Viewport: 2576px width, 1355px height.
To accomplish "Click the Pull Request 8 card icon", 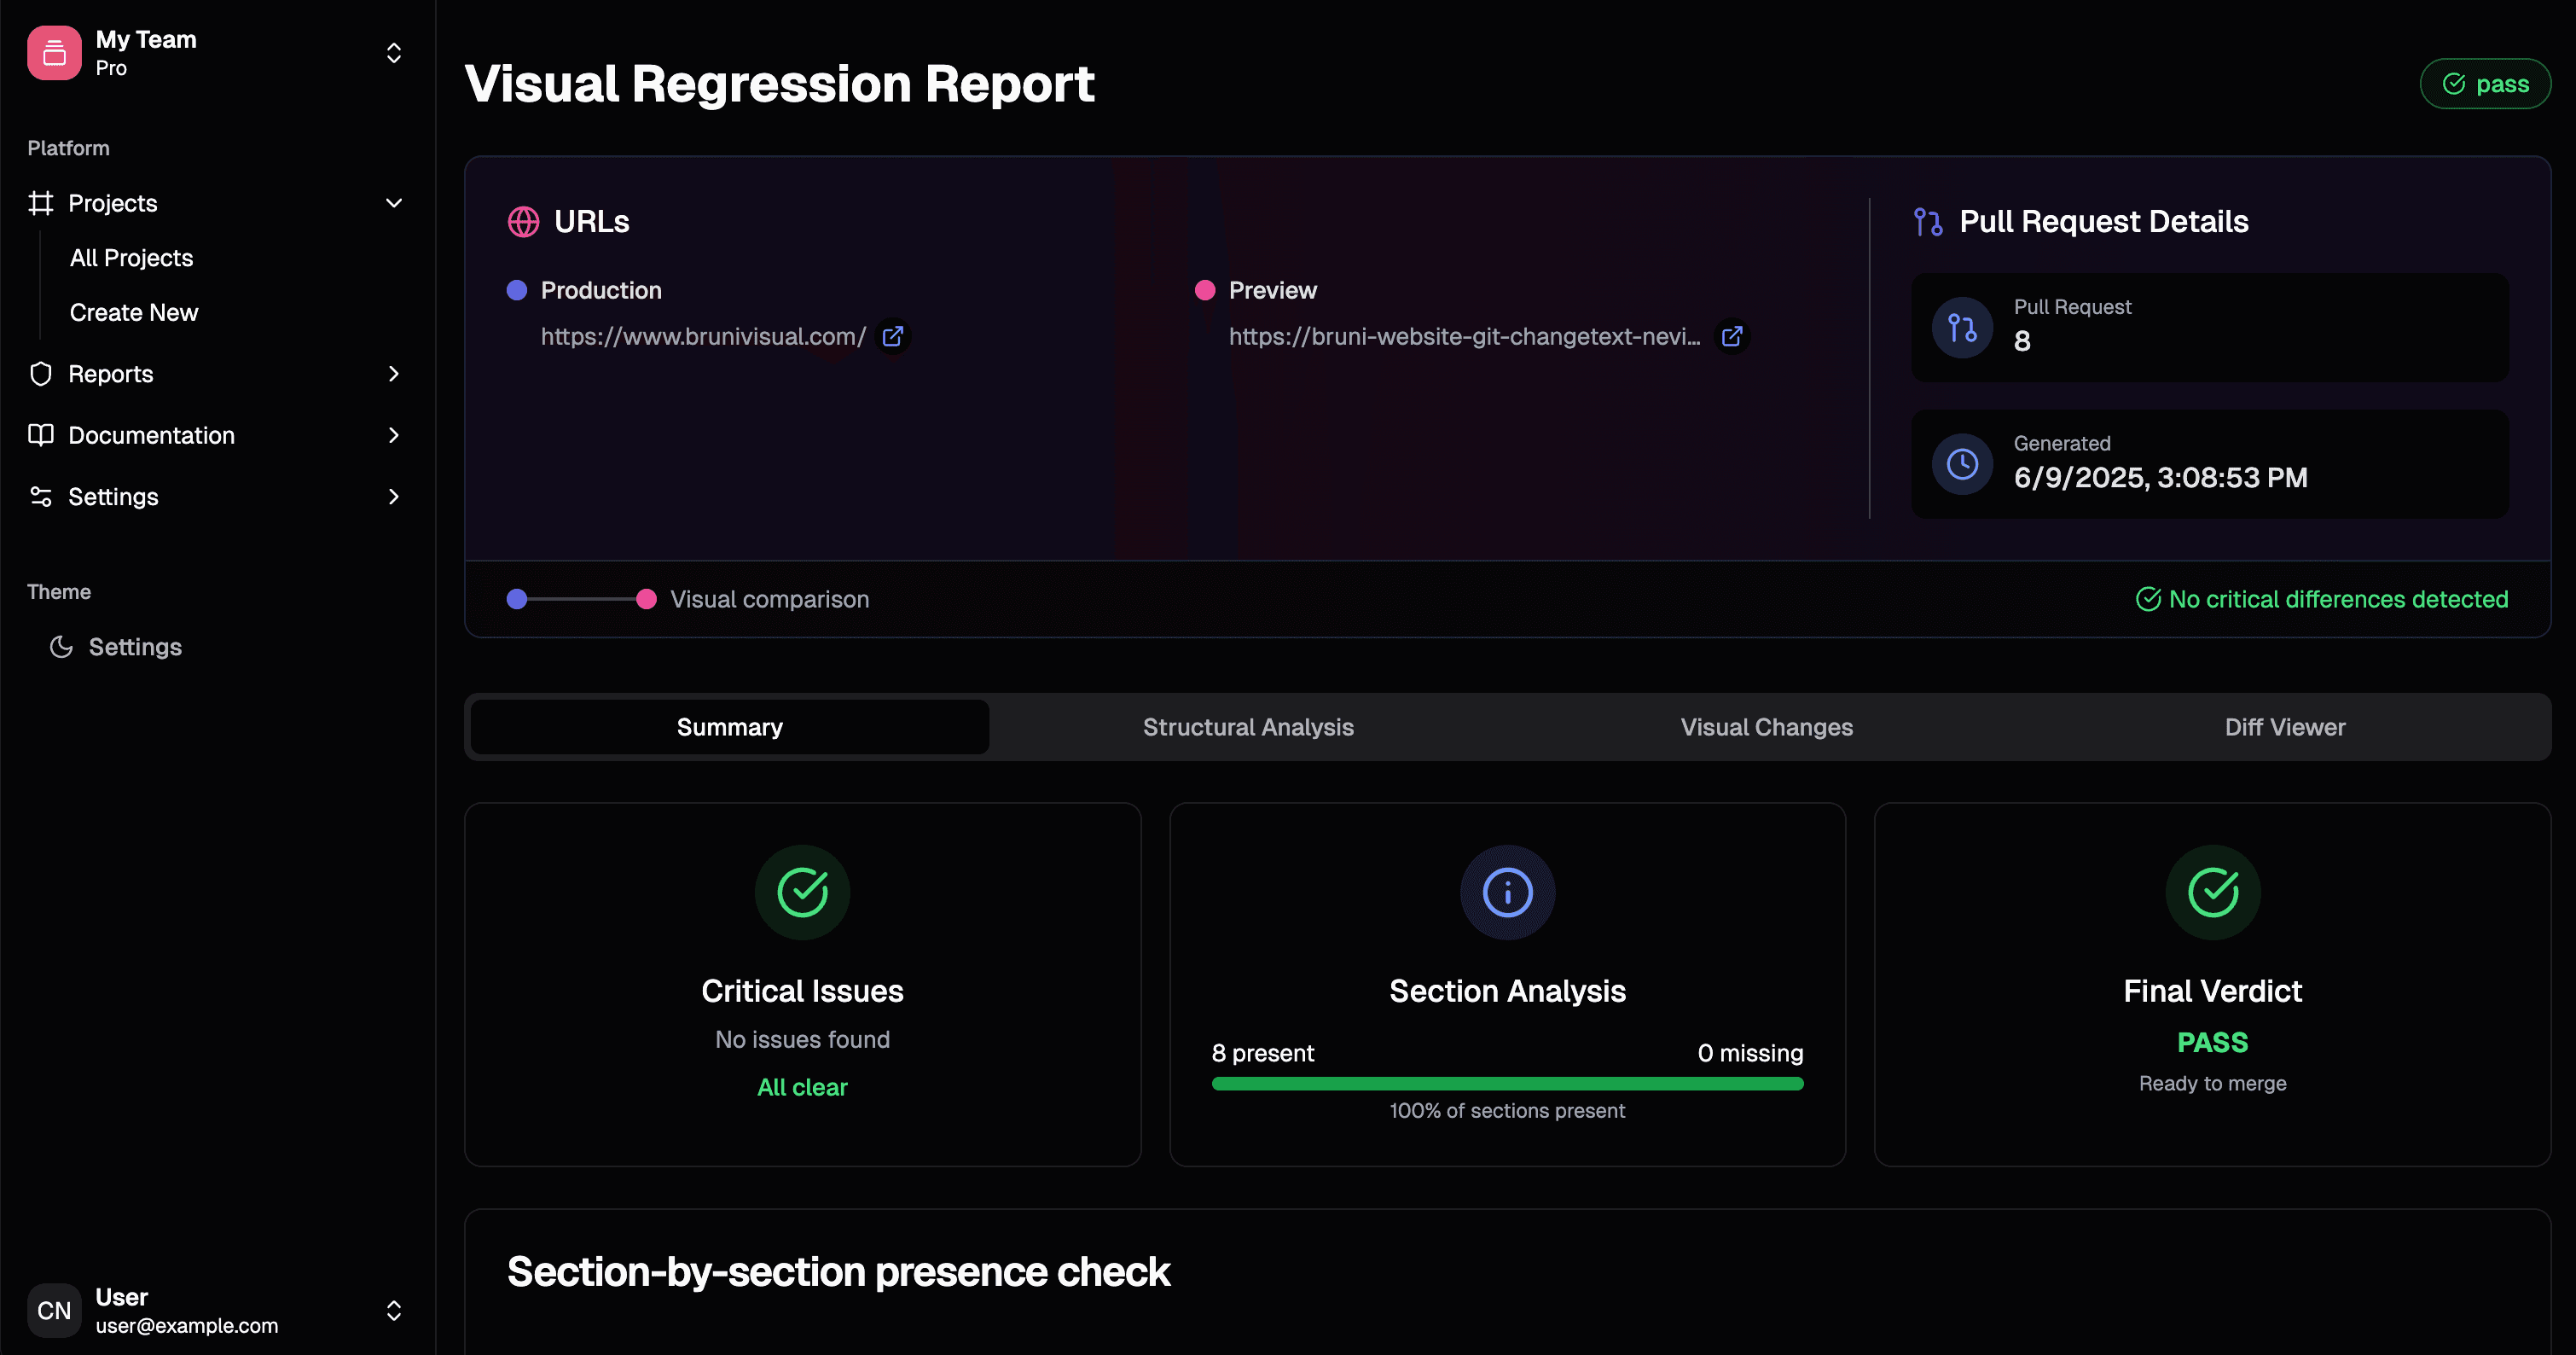I will tap(1962, 327).
